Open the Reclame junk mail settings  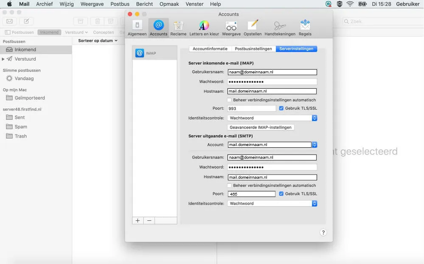tap(178, 25)
